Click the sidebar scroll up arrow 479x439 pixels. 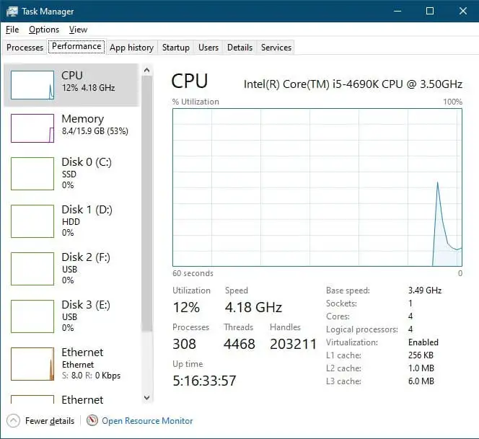pyautogui.click(x=147, y=71)
